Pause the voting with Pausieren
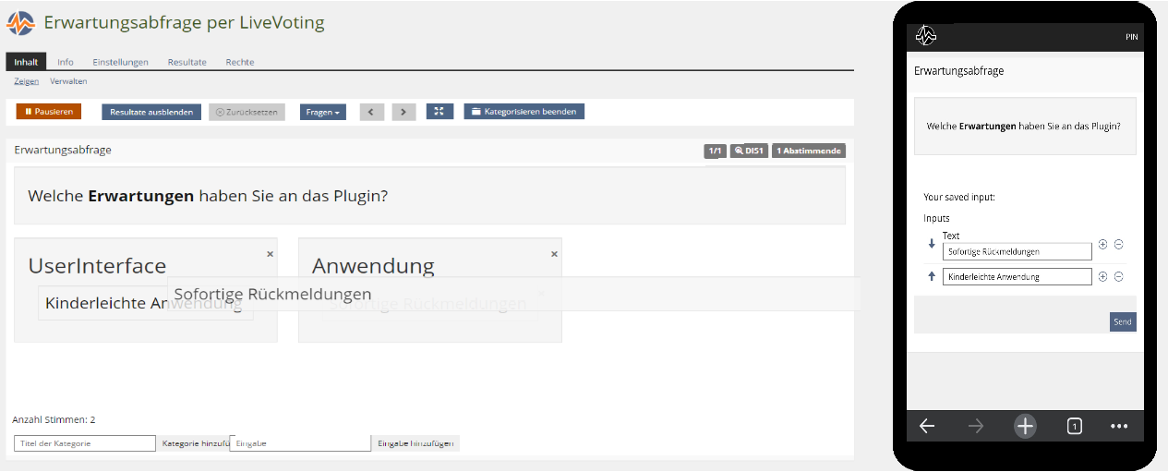 pos(49,112)
